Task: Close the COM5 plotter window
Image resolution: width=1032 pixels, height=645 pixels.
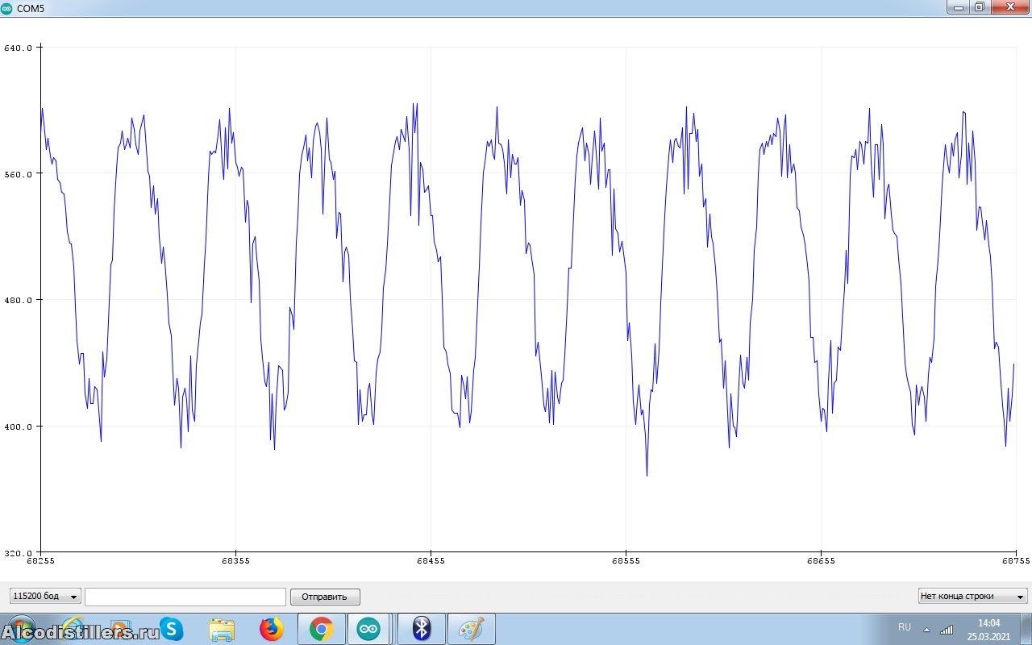Action: point(1010,6)
